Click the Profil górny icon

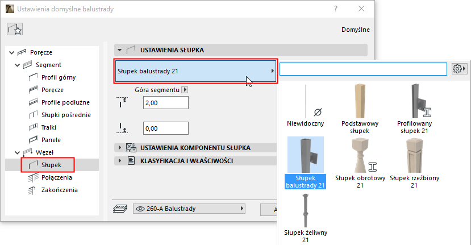[x=33, y=77]
